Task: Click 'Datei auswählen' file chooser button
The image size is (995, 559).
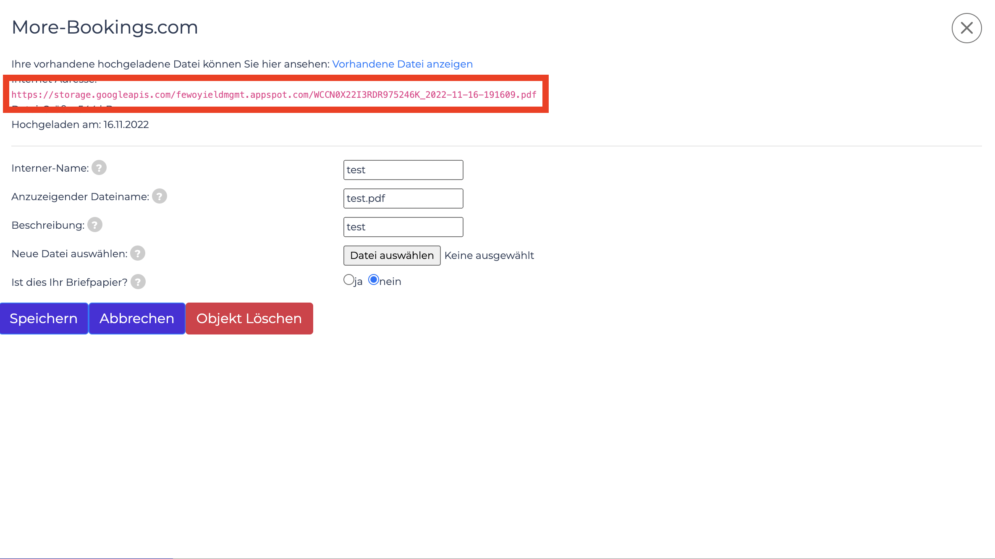Action: click(x=392, y=256)
